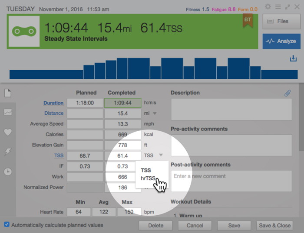
Task: Open the heart rate sidebar icon
Action: pyautogui.click(x=8, y=132)
